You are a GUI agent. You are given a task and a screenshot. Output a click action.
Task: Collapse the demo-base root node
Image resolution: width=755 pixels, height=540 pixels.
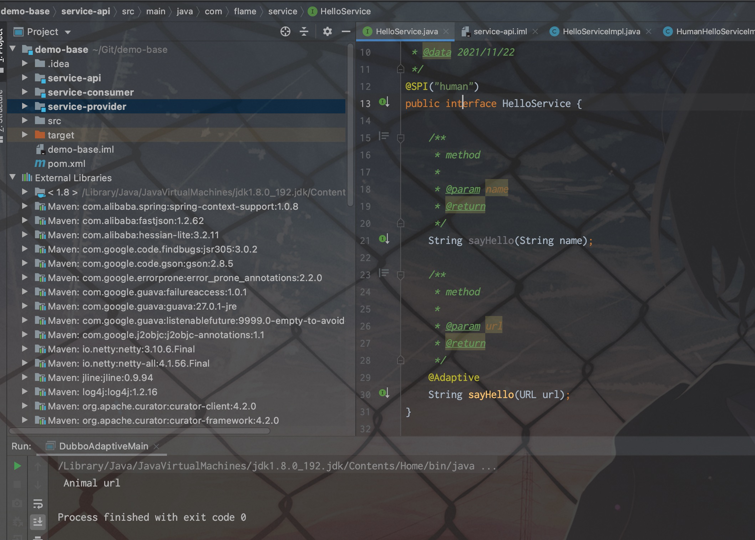click(13, 49)
